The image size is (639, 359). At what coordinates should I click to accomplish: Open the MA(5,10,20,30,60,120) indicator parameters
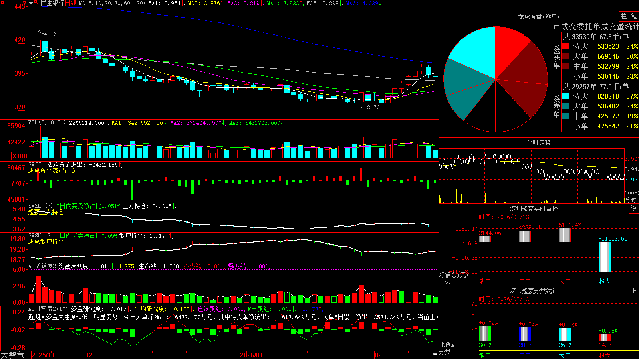coord(112,3)
